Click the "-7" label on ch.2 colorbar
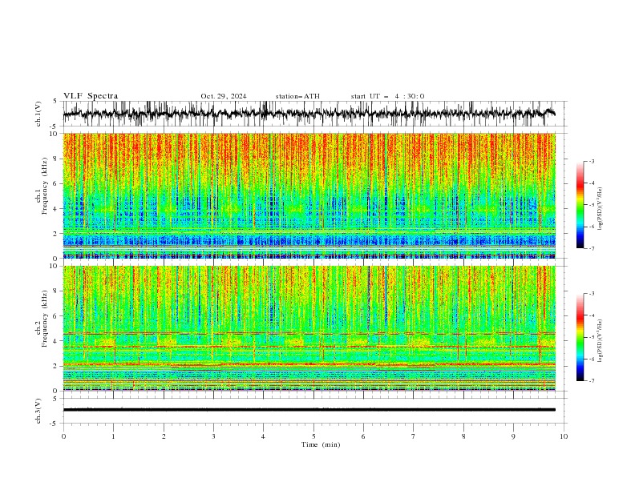The width and height of the screenshot is (635, 490). (591, 381)
